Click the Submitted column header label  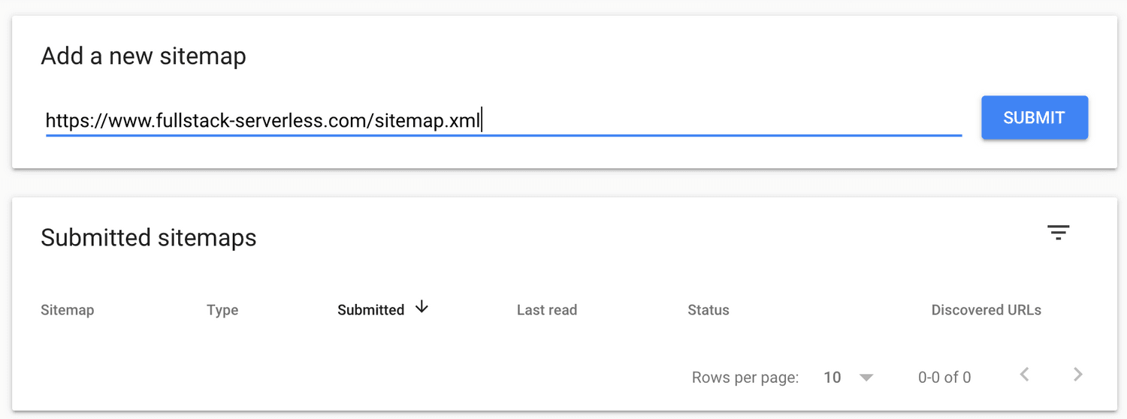pos(370,310)
